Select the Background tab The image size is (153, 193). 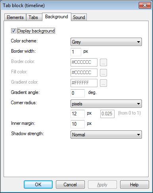tap(57, 17)
